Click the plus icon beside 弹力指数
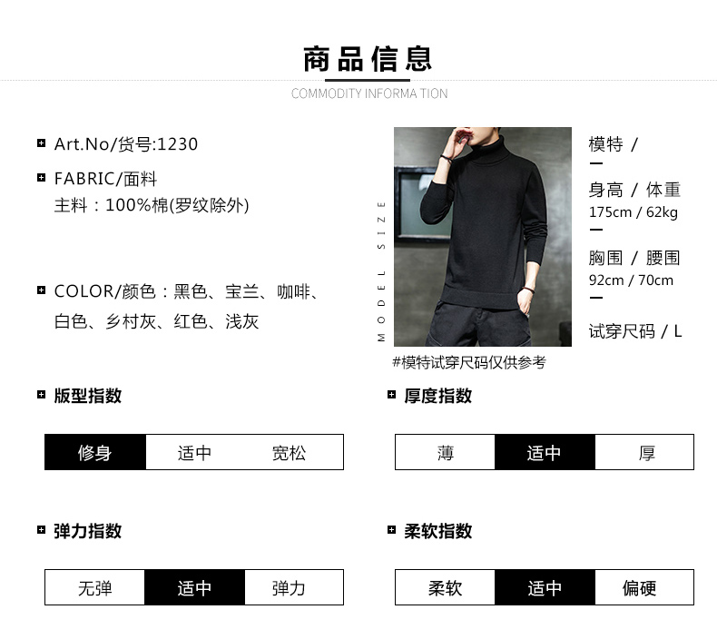The image size is (717, 639). (x=41, y=530)
